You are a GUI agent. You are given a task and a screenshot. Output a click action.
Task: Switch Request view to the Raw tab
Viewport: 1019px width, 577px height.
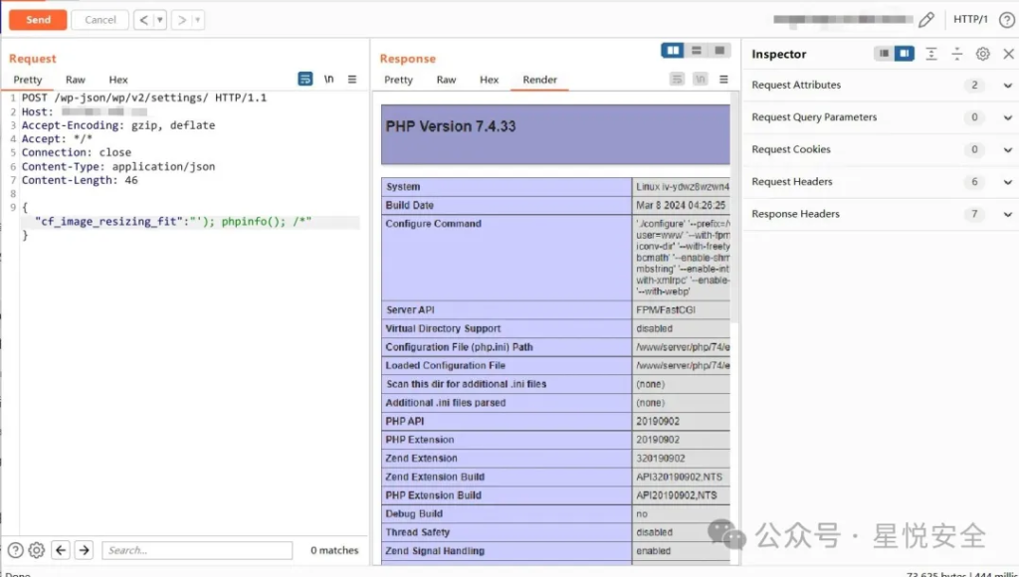pyautogui.click(x=76, y=80)
